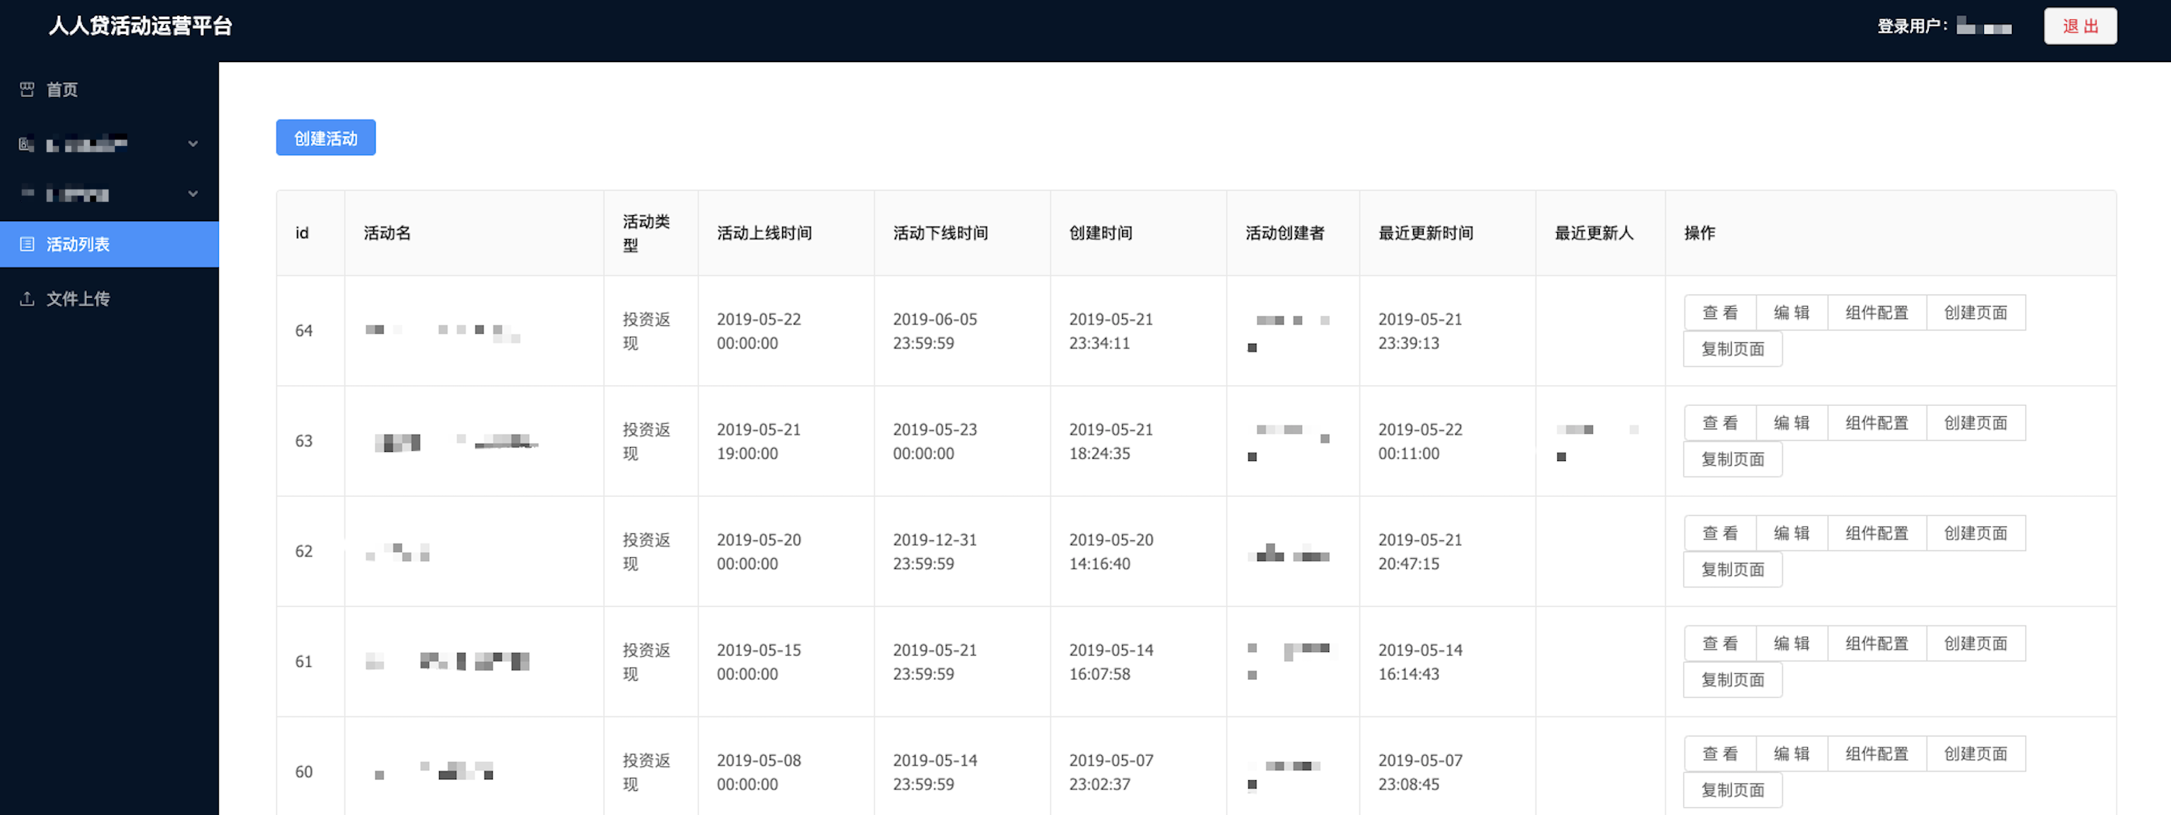
Task: Click the 人人贷活动运营平台 title
Action: point(140,26)
